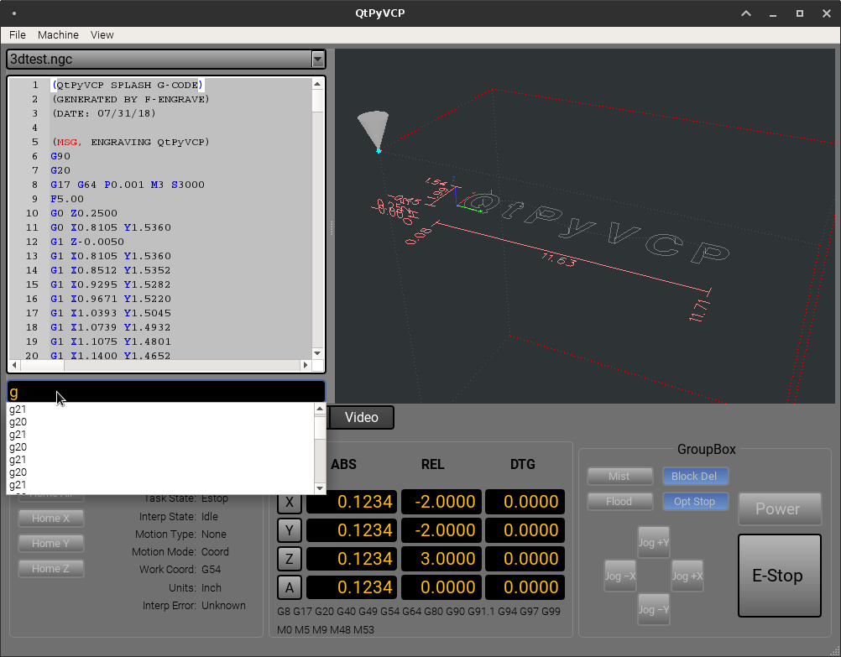841x657 pixels.
Task: Click the Home X button
Action: [51, 518]
